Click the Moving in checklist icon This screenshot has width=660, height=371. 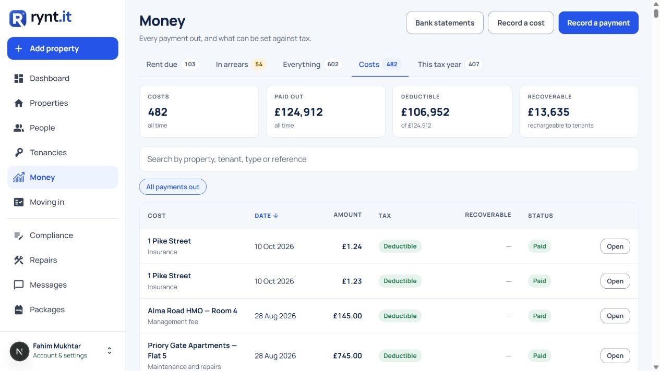(19, 202)
